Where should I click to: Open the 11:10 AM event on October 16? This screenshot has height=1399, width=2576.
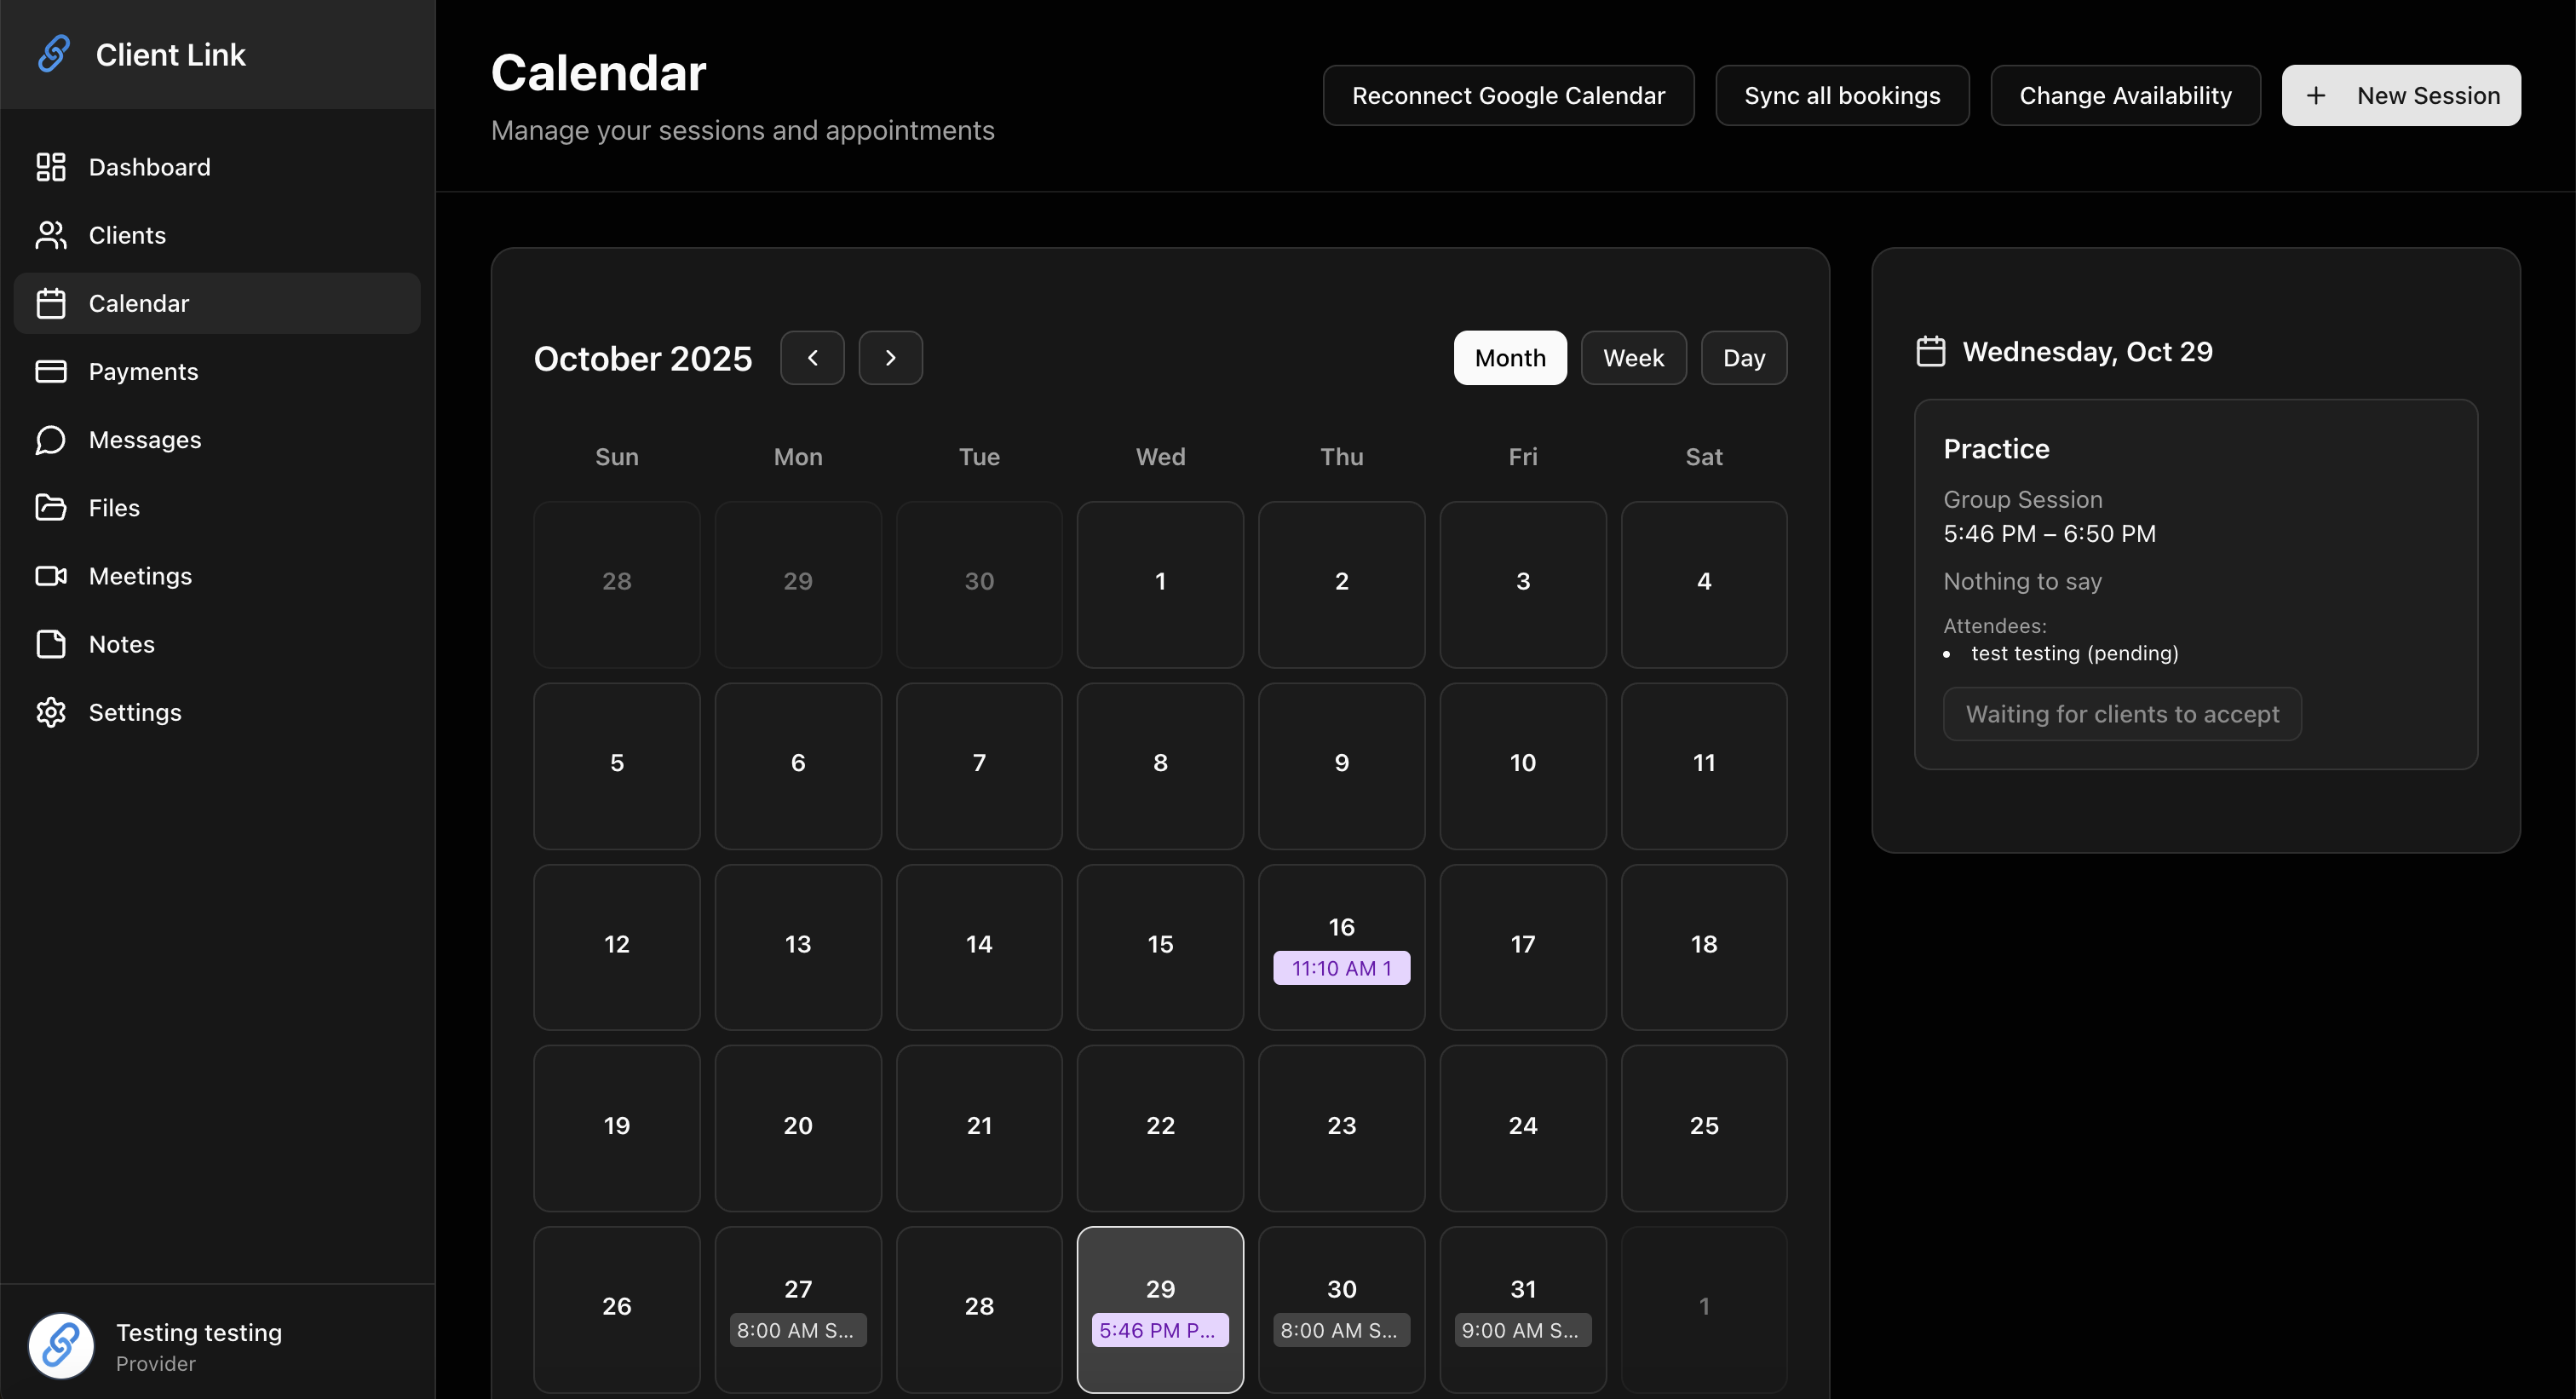(1341, 968)
